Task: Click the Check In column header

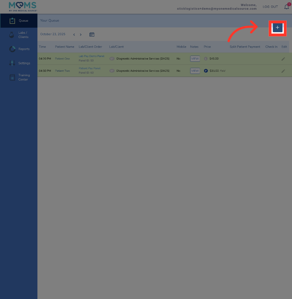Action: click(x=271, y=47)
